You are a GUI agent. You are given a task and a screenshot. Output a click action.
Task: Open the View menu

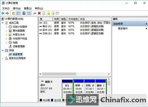coord(28,9)
